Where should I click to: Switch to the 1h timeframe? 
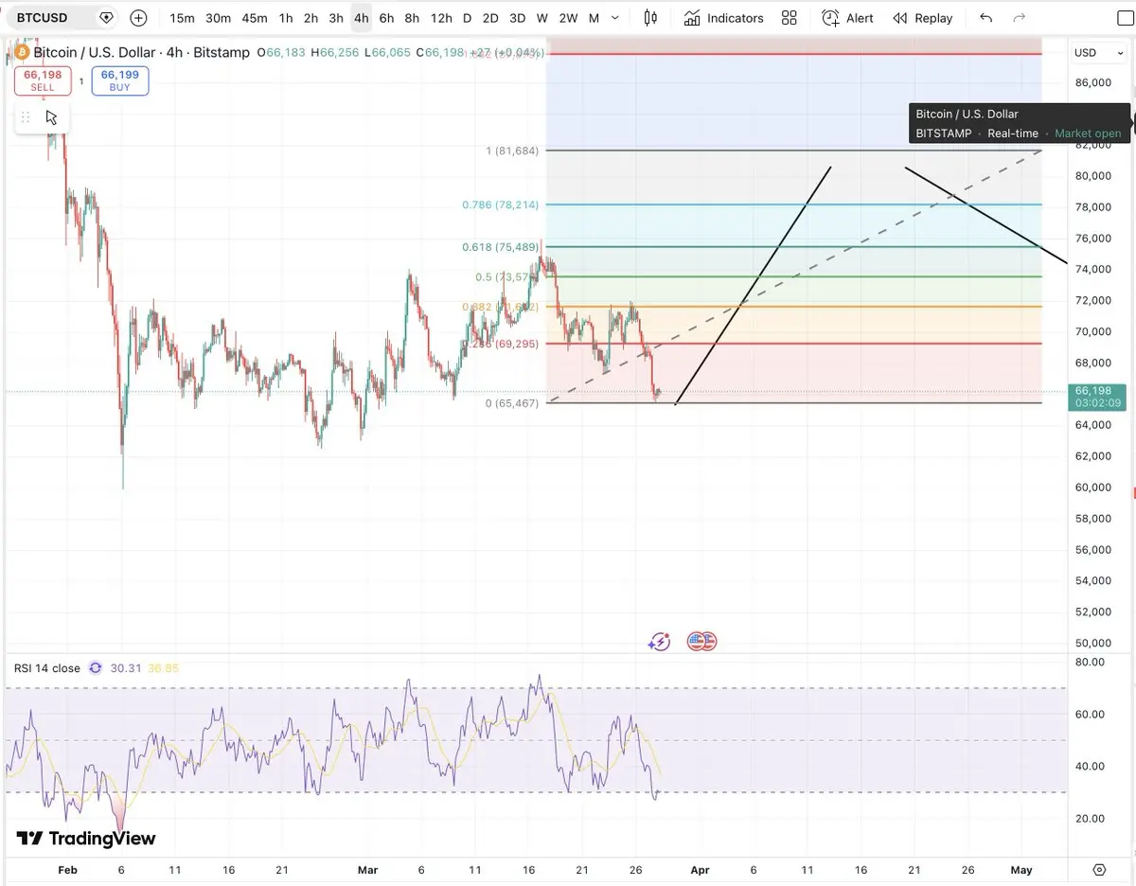(x=286, y=18)
